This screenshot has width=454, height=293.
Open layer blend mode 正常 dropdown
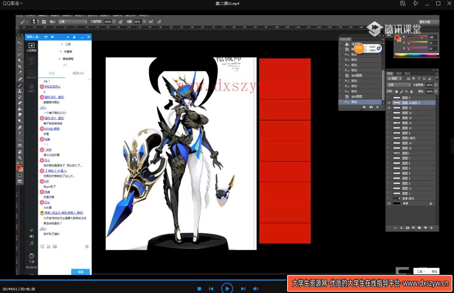(399, 85)
